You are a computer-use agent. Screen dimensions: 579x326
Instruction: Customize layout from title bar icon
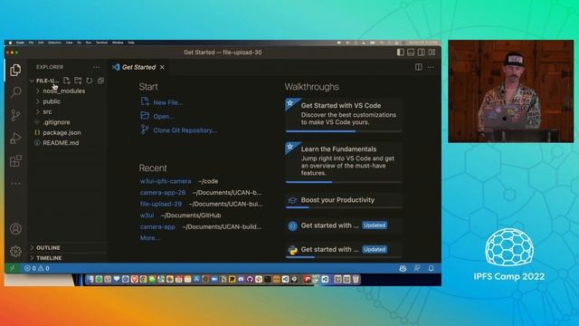click(x=432, y=53)
